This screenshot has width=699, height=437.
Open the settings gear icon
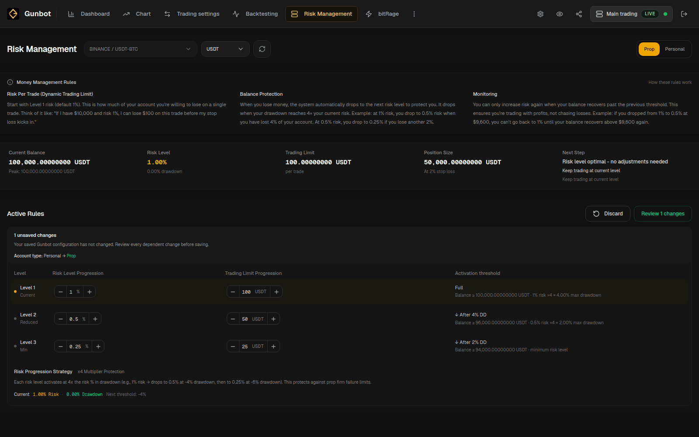[540, 14]
